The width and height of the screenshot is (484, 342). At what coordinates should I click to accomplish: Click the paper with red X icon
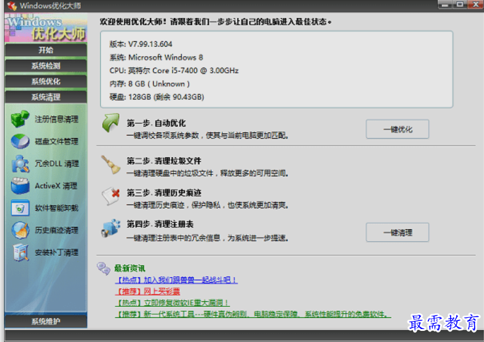pos(111,196)
